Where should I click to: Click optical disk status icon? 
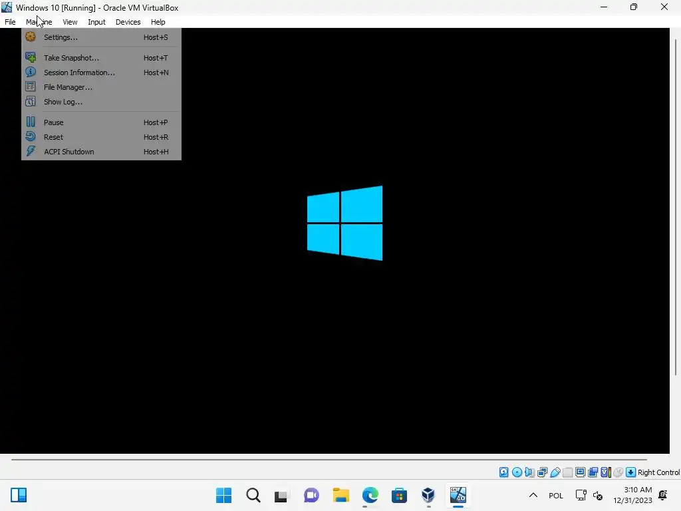(x=517, y=472)
